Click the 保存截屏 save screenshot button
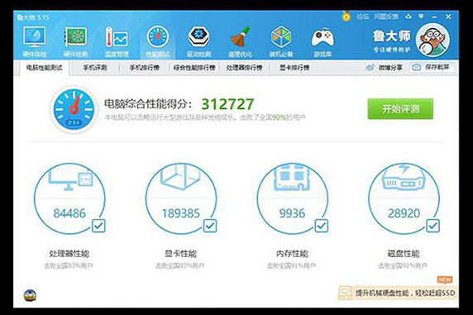The width and height of the screenshot is (473, 315). click(432, 67)
